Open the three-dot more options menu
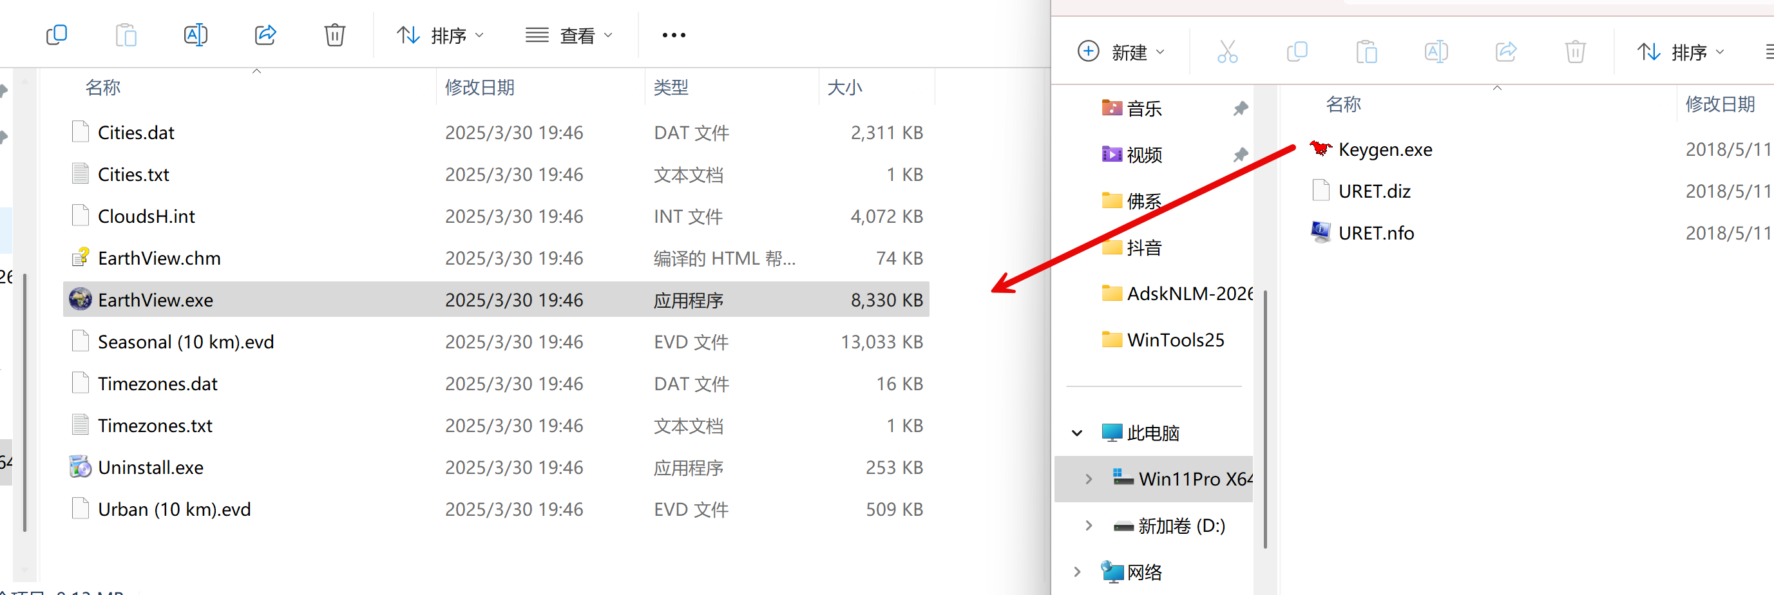Viewport: 1774px width, 595px height. 673,35
